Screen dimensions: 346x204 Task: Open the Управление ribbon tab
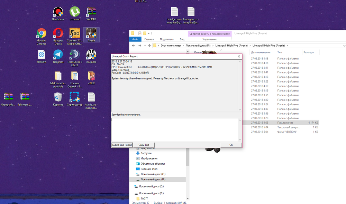pyautogui.click(x=210, y=39)
